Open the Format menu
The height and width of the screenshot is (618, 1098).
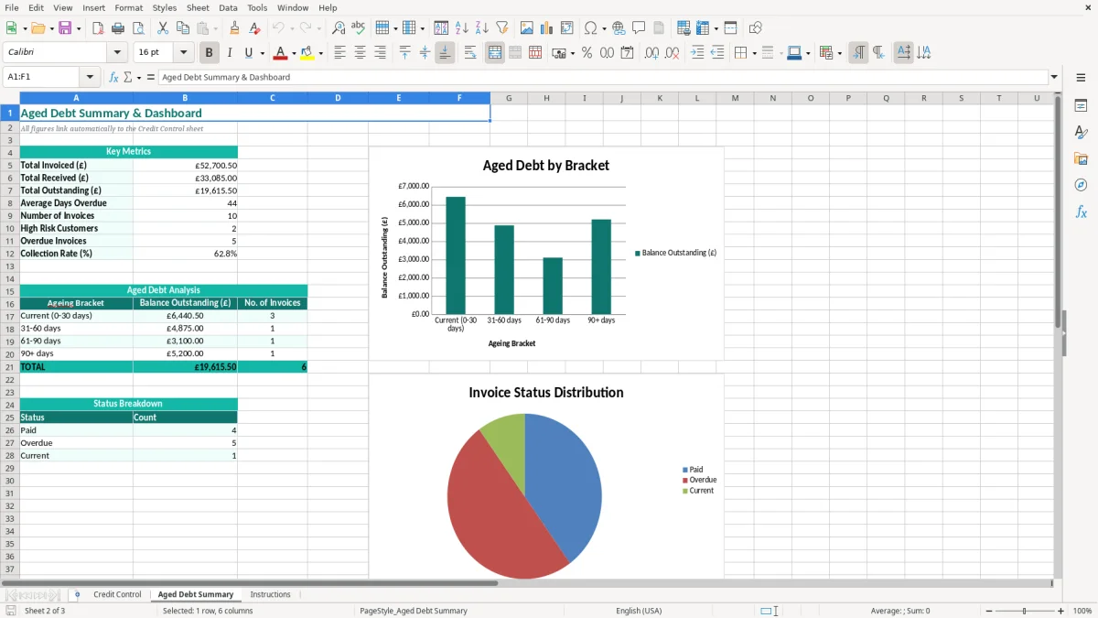pos(128,7)
